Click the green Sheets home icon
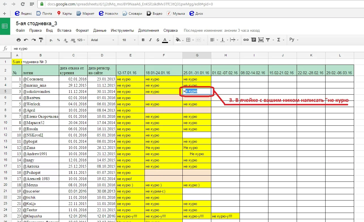 click(5, 26)
